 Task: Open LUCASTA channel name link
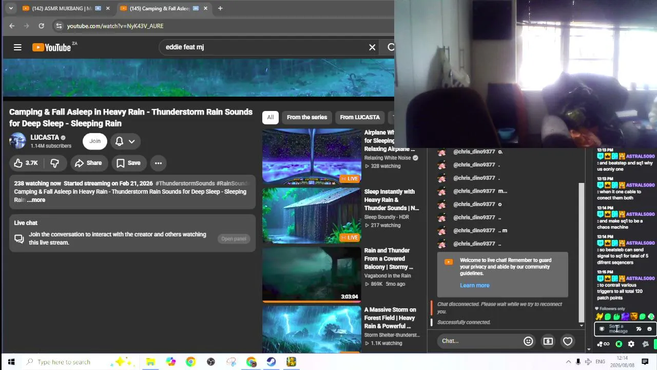(x=45, y=137)
